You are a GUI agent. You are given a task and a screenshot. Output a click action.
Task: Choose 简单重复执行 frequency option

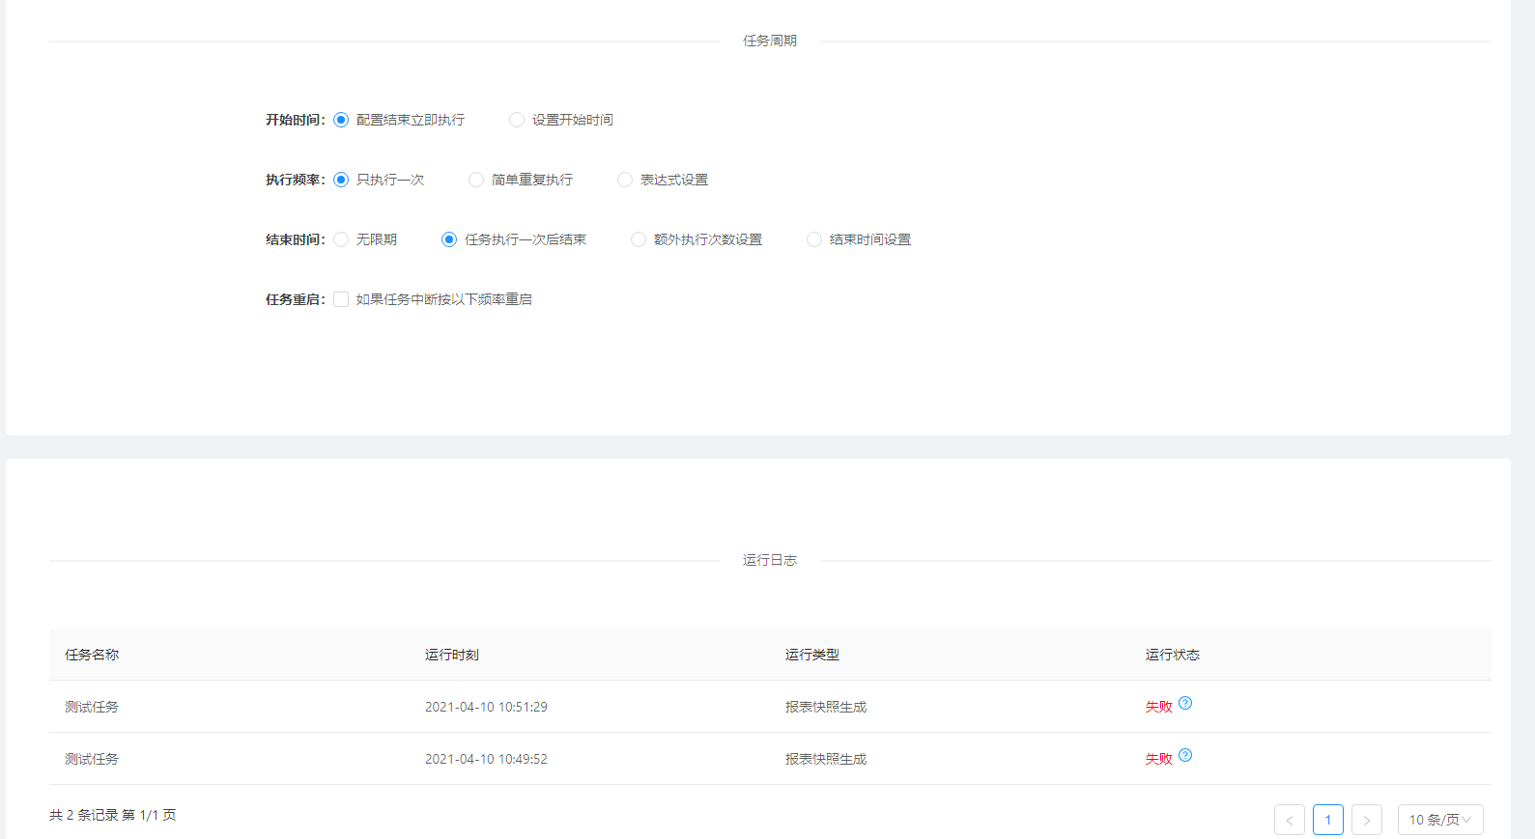tap(476, 180)
